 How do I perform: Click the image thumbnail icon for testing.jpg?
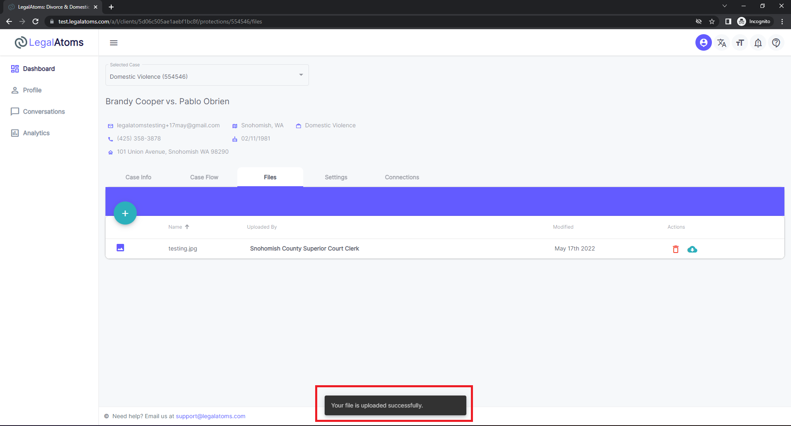(x=120, y=248)
